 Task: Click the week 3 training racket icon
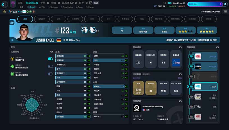pyautogui.click(x=198, y=107)
